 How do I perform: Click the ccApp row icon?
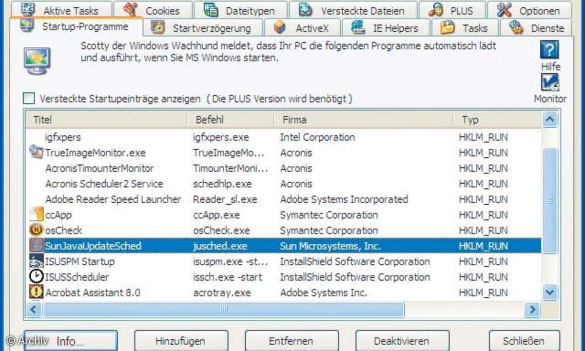37,214
